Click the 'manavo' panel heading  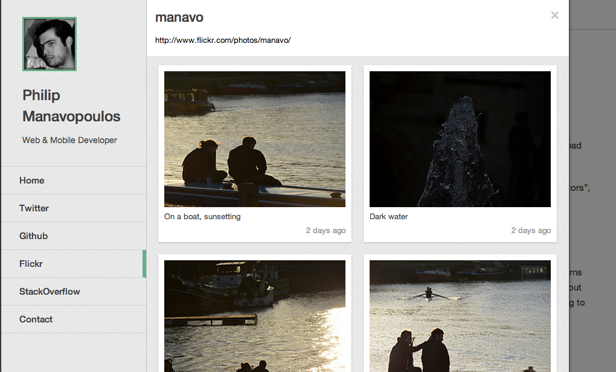(179, 18)
